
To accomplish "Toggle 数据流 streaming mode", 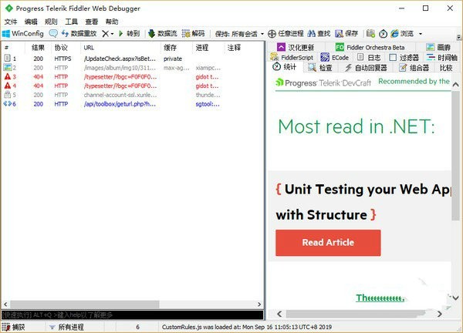I will click(x=162, y=34).
